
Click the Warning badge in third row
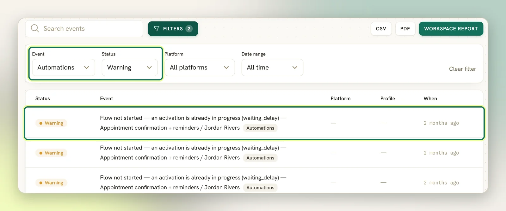point(51,183)
